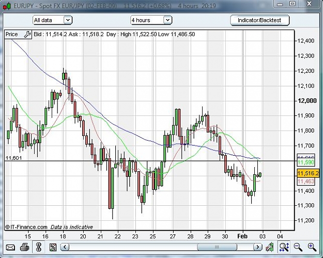Click the horizontal scrollbar thumb

click(x=217, y=247)
